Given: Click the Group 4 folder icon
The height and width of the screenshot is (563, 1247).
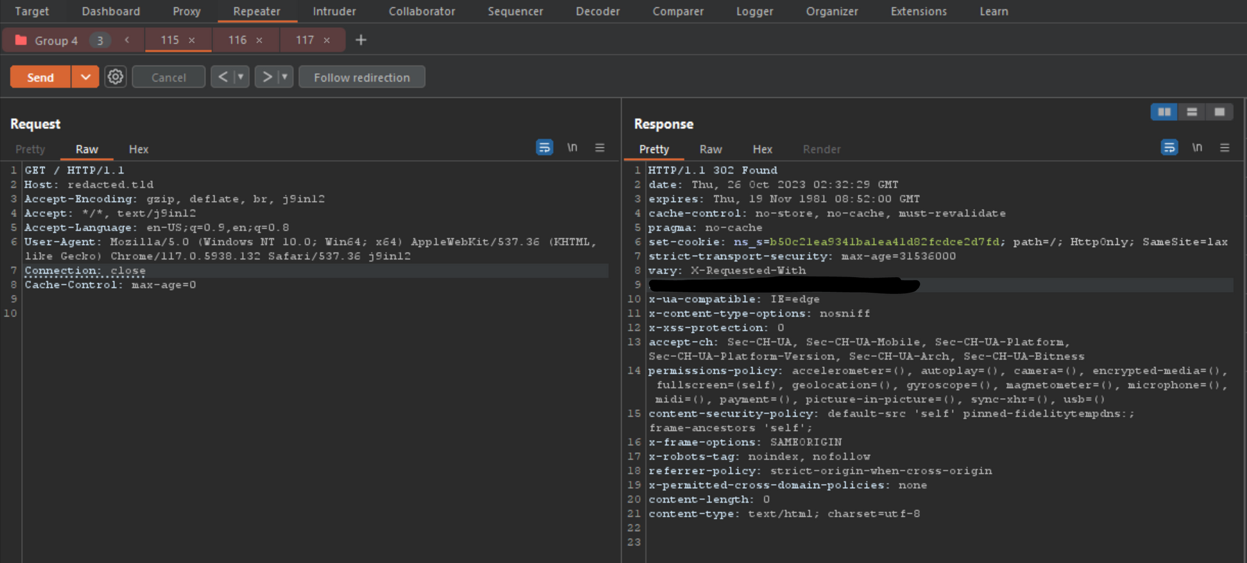Looking at the screenshot, I should coord(21,40).
